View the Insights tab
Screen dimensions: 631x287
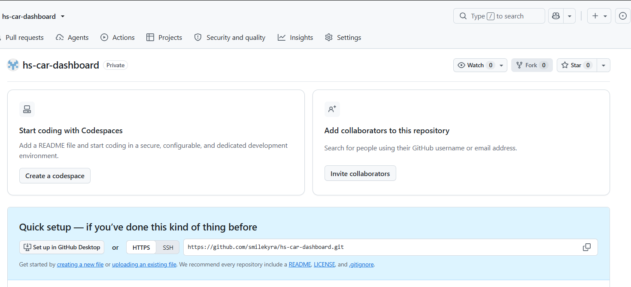coord(295,38)
